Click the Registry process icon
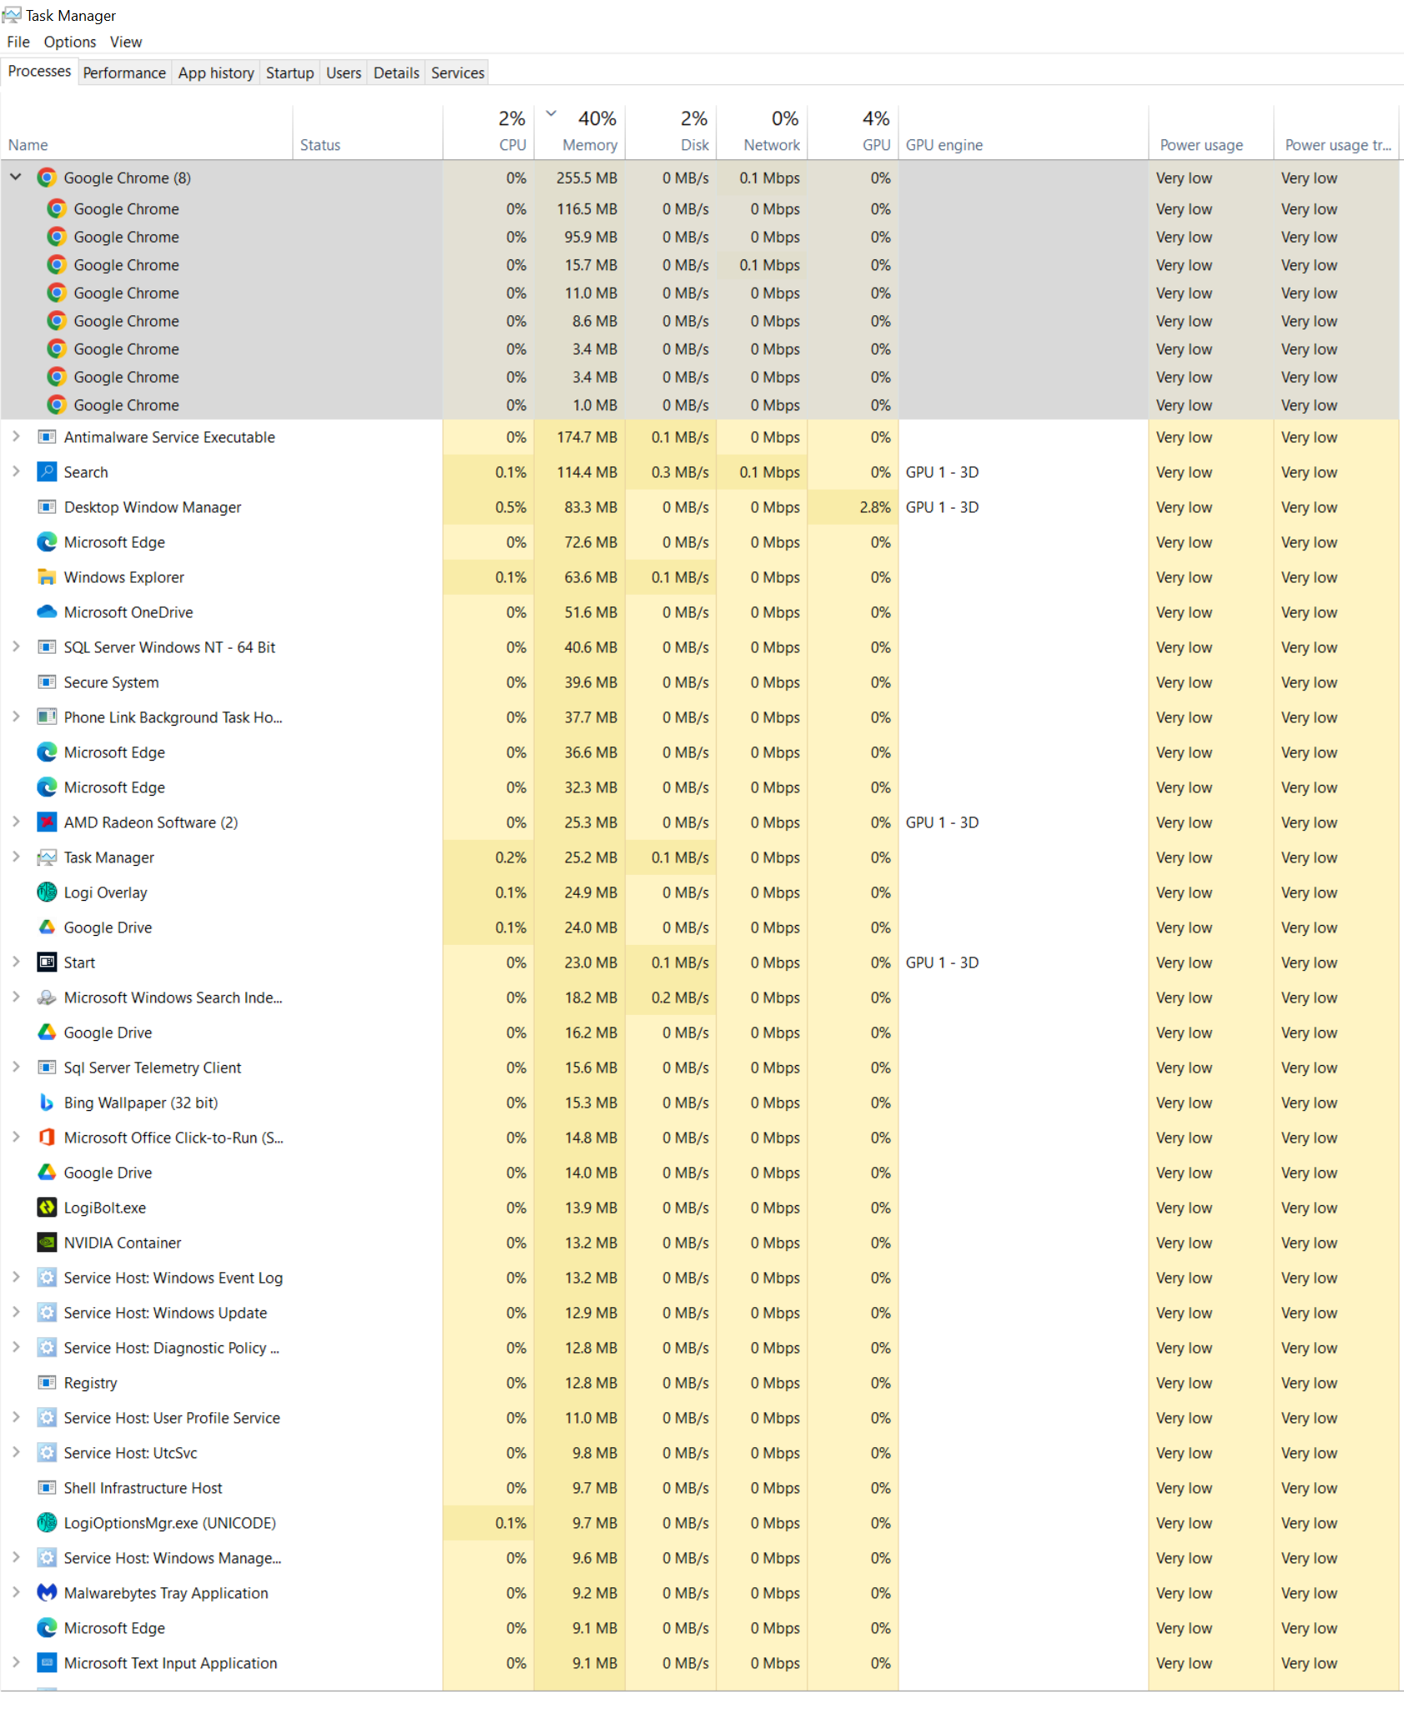 tap(47, 1383)
